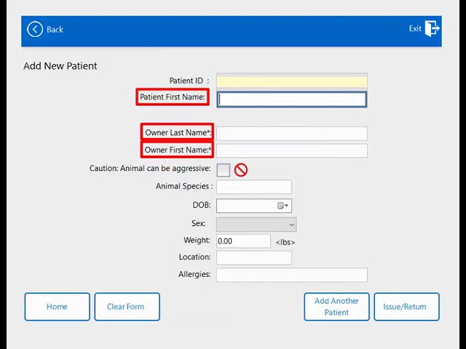Click the Back text link
466x349 pixels.
pyautogui.click(x=55, y=29)
